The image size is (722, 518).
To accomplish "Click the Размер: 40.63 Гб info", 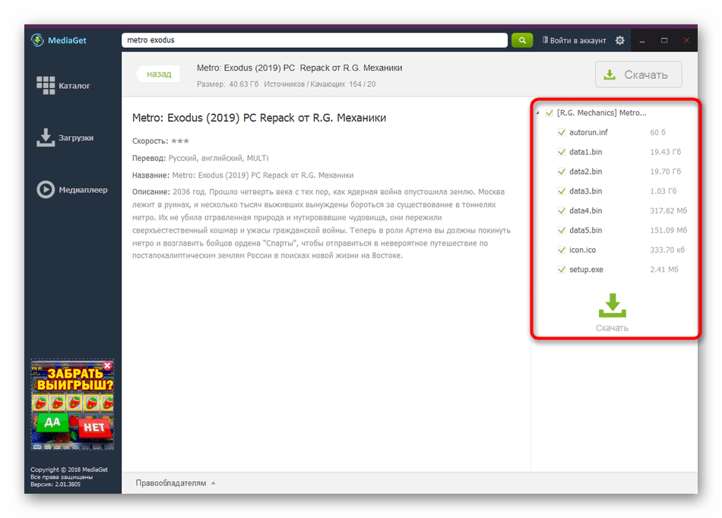I will [227, 84].
